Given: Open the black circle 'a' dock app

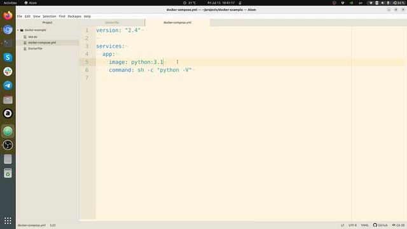Looking at the screenshot, I should pos(8,113).
